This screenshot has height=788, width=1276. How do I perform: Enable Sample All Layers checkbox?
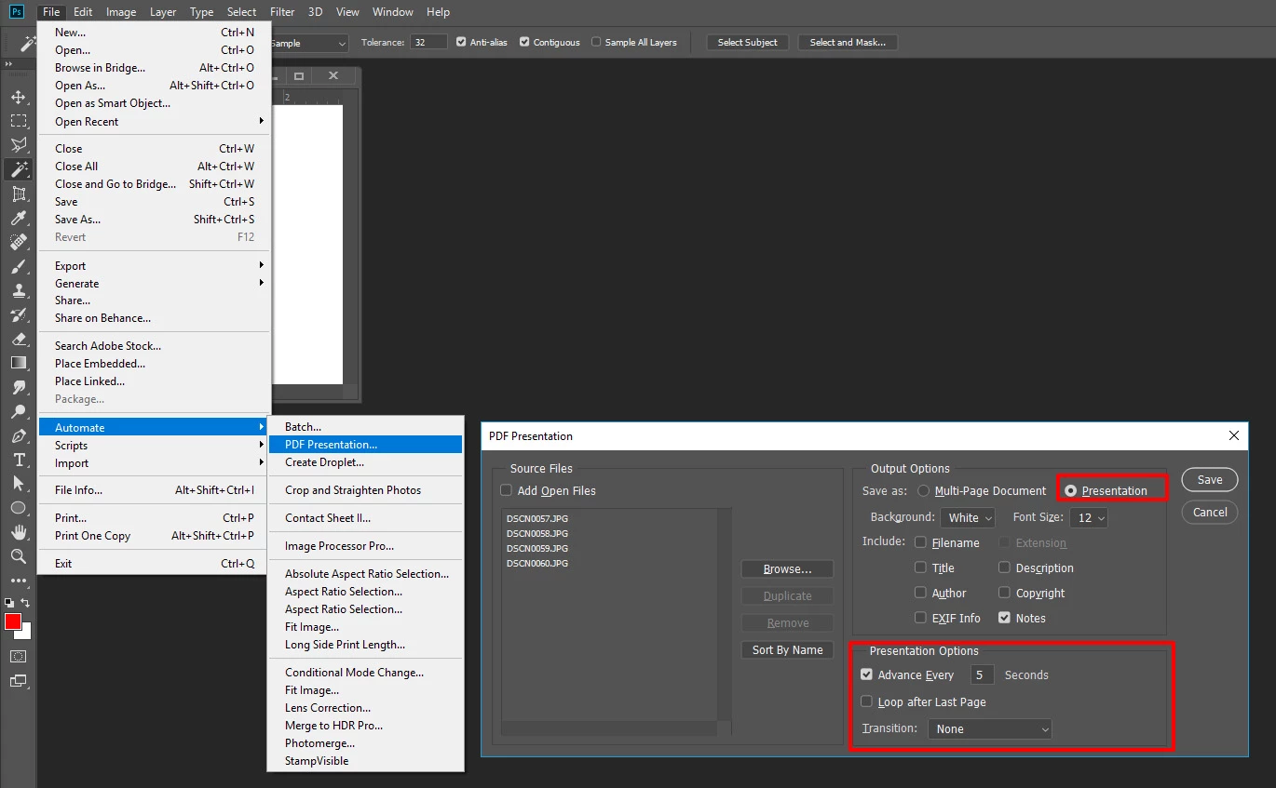[596, 42]
